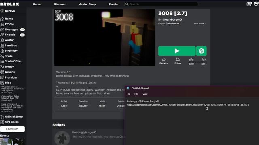
Task: Open the Past Week dropdown
Action: pos(200,23)
